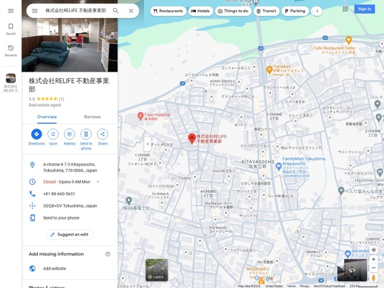Expand opening hours dropdown arrow
Image resolution: width=384 pixels, height=288 pixels.
click(x=98, y=182)
